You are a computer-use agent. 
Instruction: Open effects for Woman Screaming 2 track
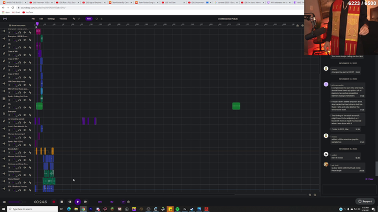pos(25,137)
